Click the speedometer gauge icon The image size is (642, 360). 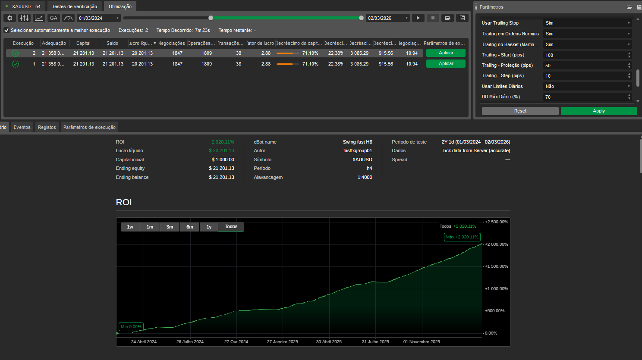pyautogui.click(x=68, y=18)
